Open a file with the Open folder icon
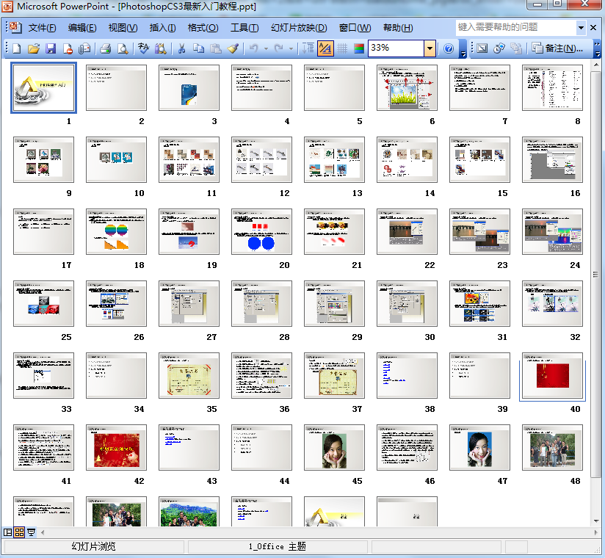605x558 pixels. click(x=33, y=48)
